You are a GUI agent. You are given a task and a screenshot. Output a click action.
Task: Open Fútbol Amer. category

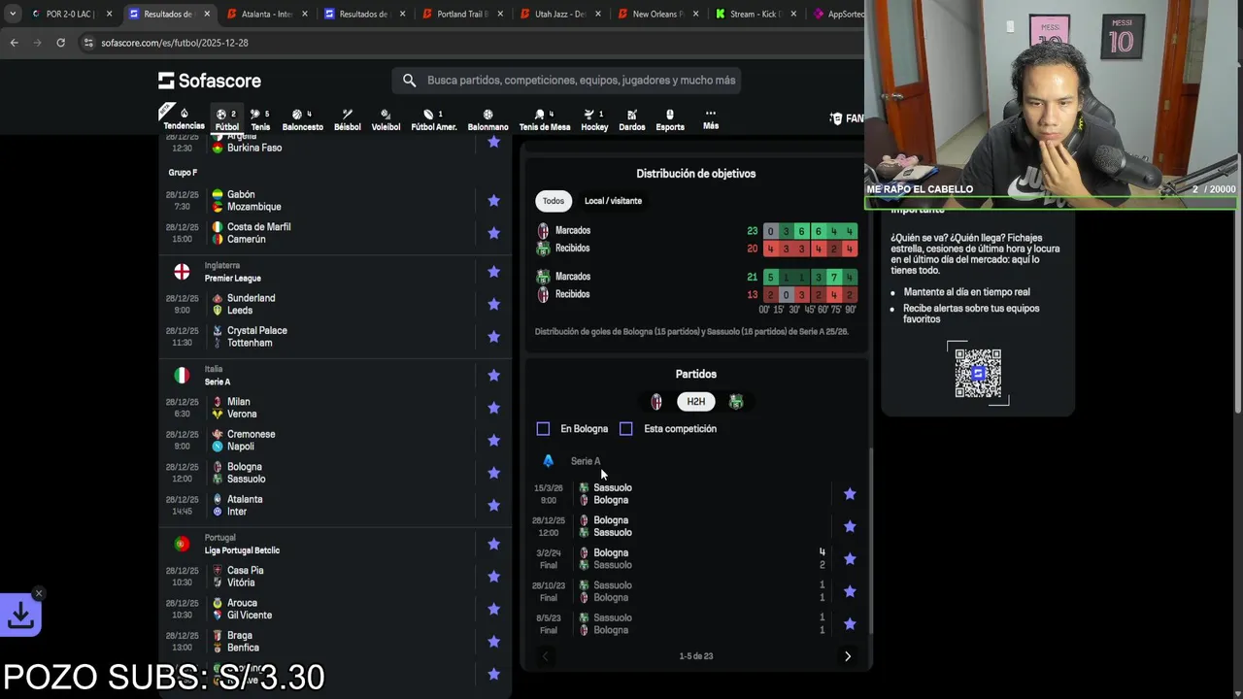[x=433, y=118]
